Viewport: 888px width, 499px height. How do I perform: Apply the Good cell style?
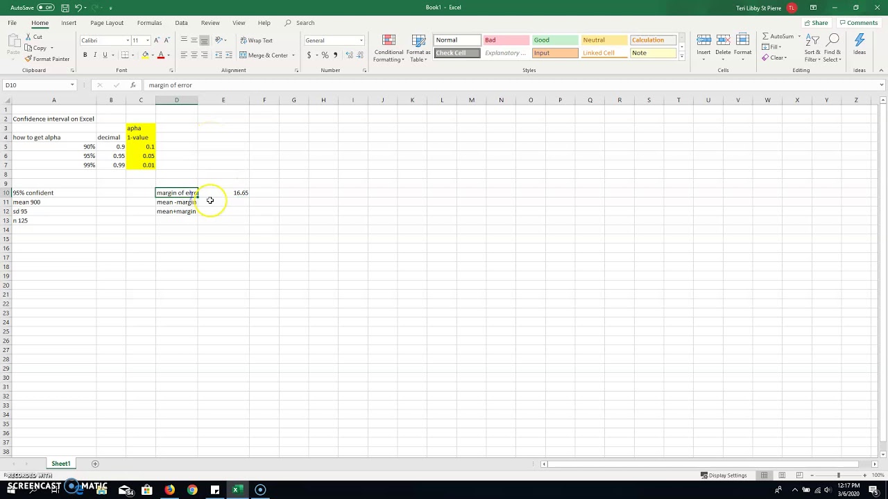555,40
